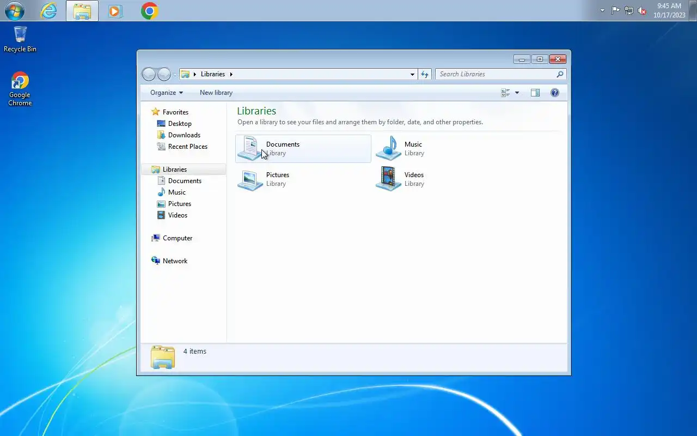Click the Windows Explorer taskbar button
The width and height of the screenshot is (697, 436).
pos(82,11)
